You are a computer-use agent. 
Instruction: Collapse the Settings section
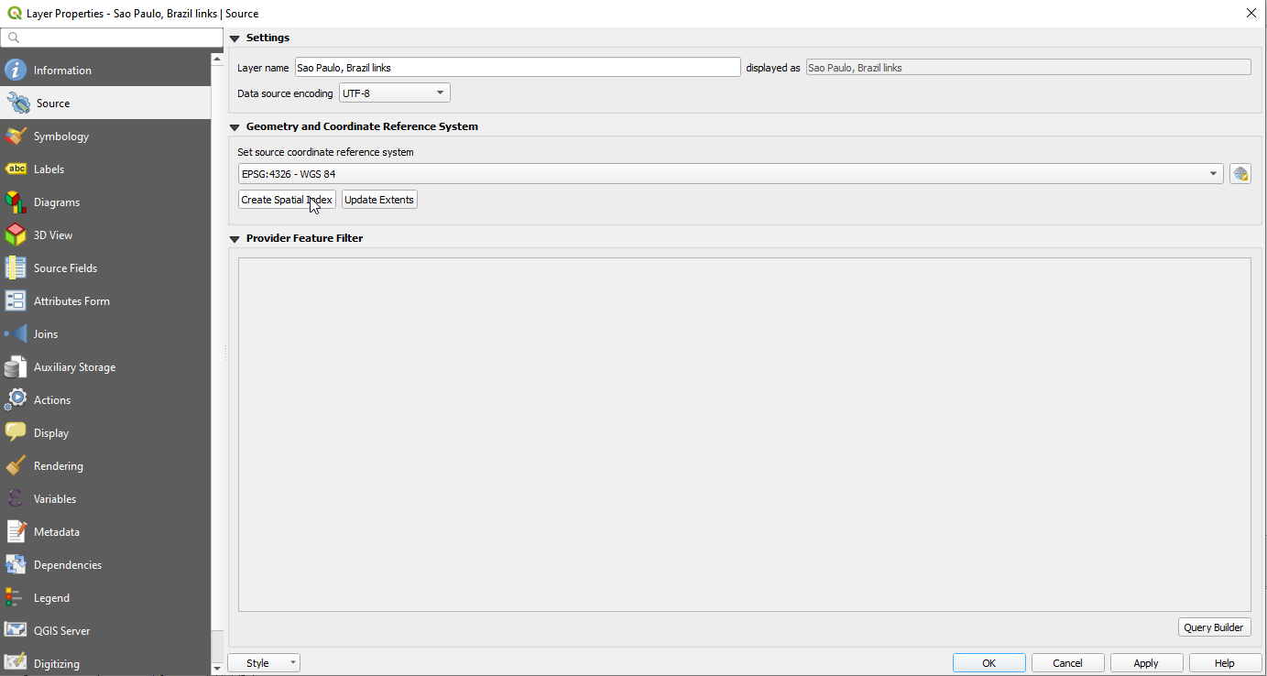coord(235,38)
